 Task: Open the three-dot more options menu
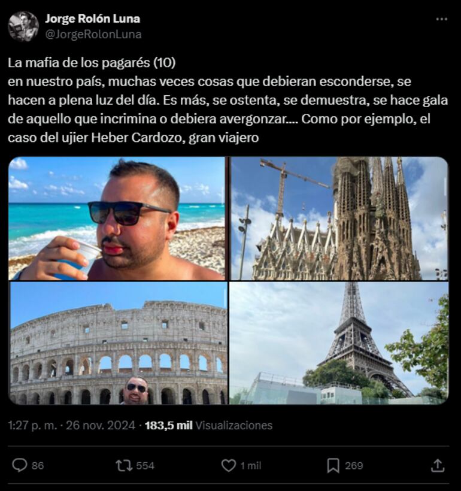point(442,19)
